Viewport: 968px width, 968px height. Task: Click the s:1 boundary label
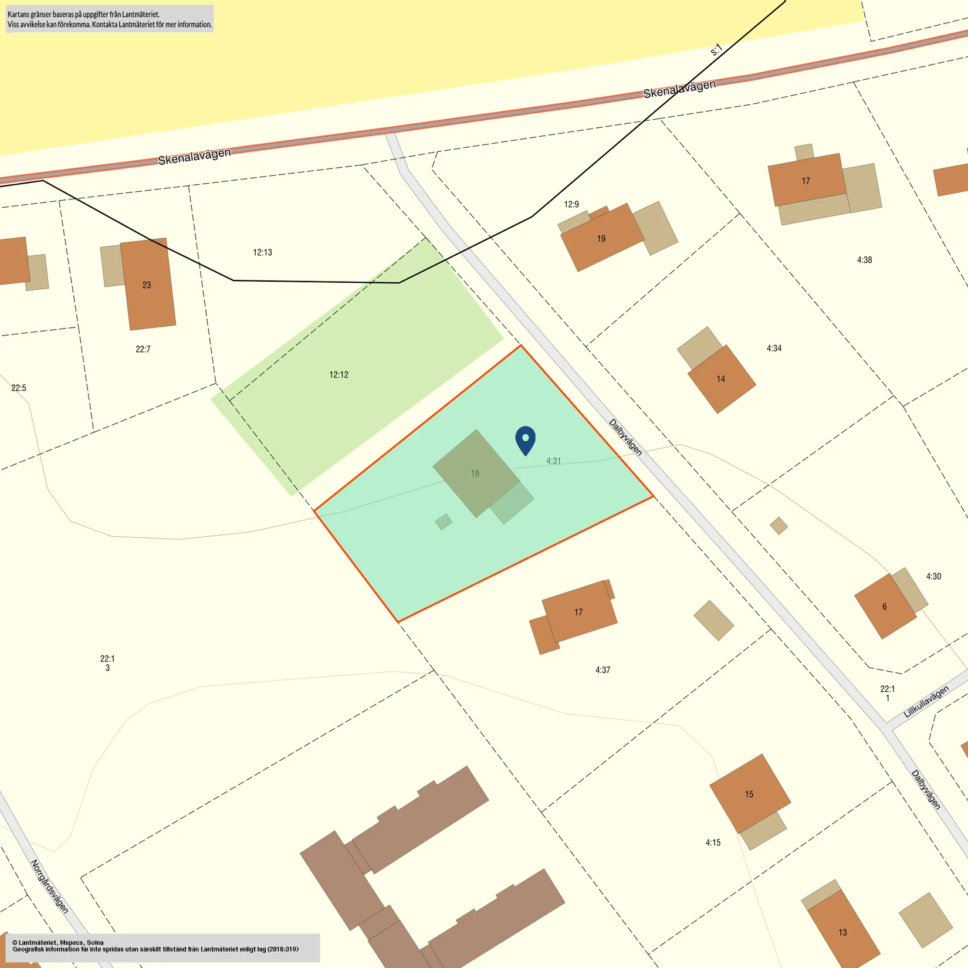point(716,50)
